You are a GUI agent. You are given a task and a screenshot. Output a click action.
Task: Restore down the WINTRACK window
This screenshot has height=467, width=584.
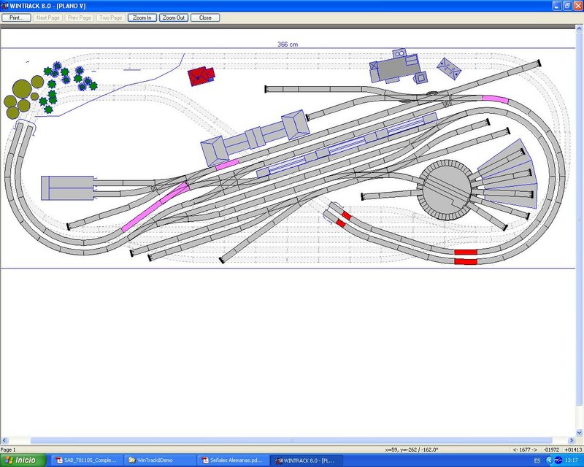(x=567, y=6)
